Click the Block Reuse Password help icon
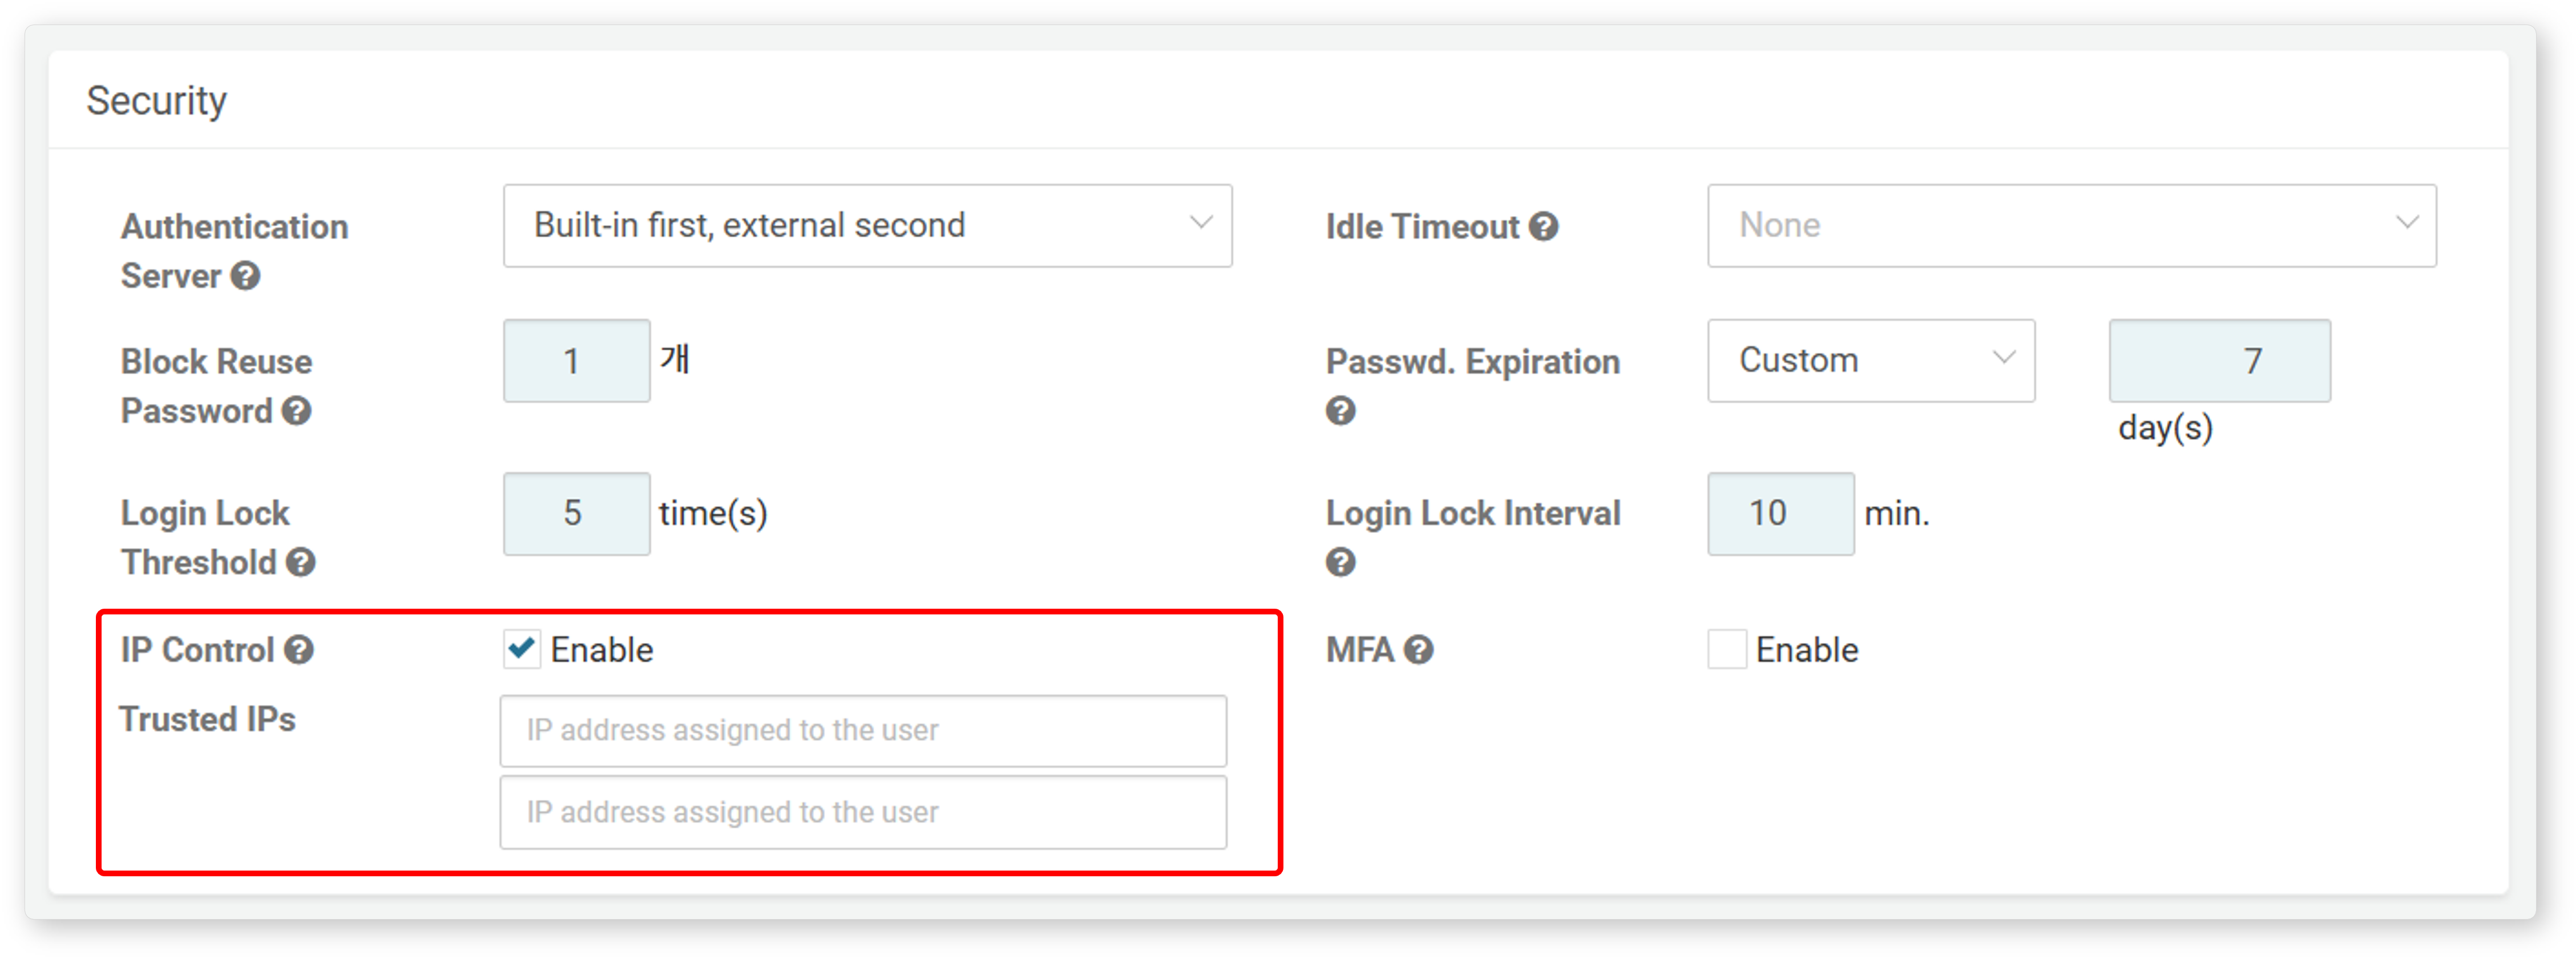2576x959 pixels. click(296, 411)
